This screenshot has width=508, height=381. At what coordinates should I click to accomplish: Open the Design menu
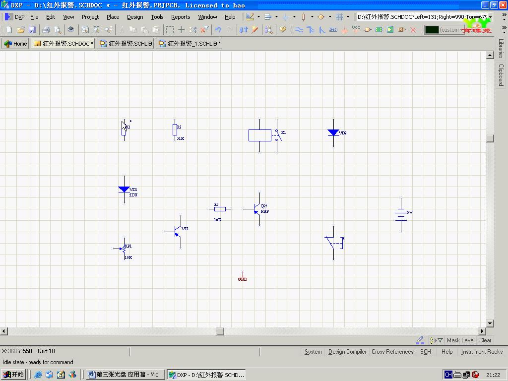tap(135, 17)
